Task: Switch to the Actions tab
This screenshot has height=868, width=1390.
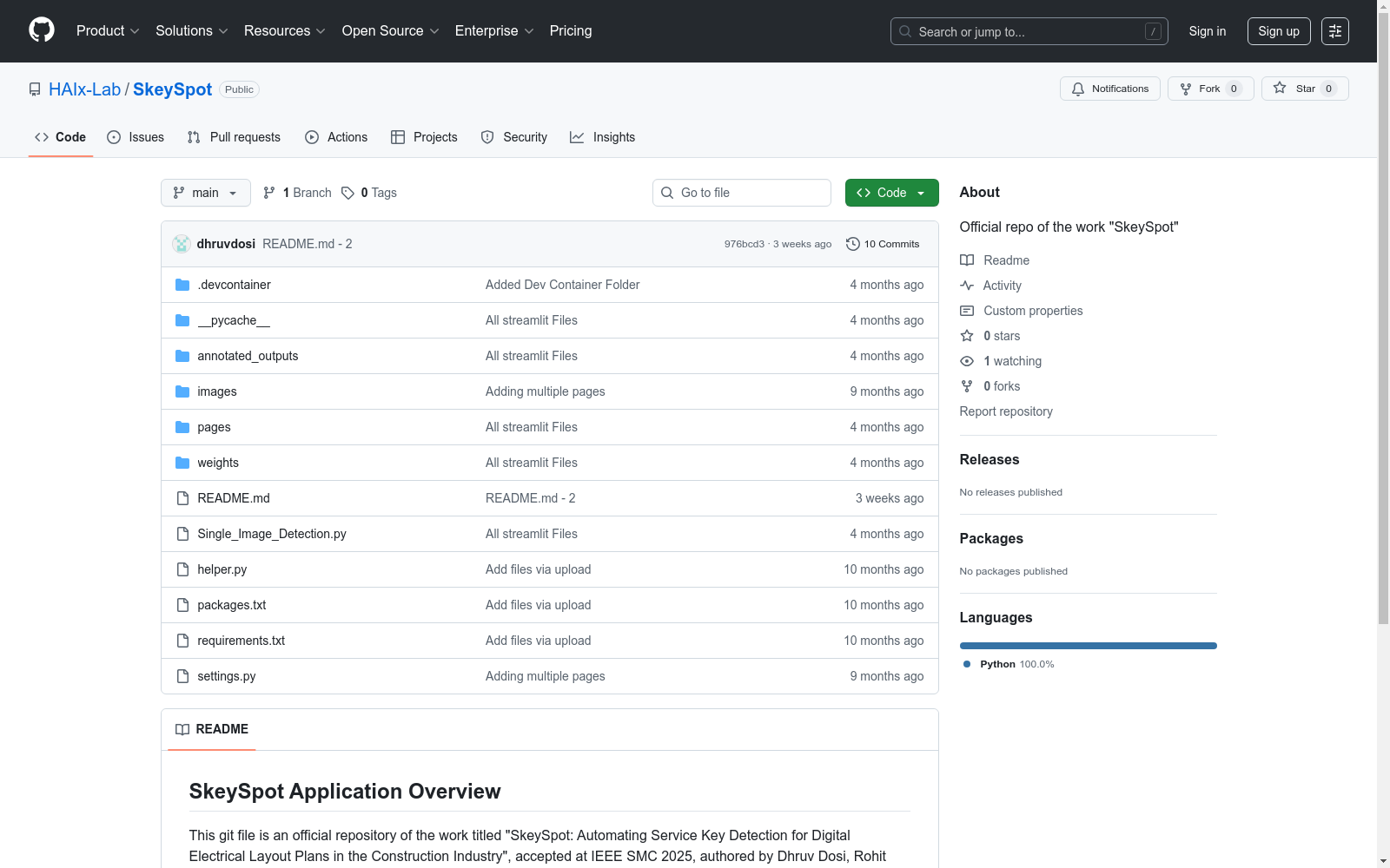Action: 336,137
